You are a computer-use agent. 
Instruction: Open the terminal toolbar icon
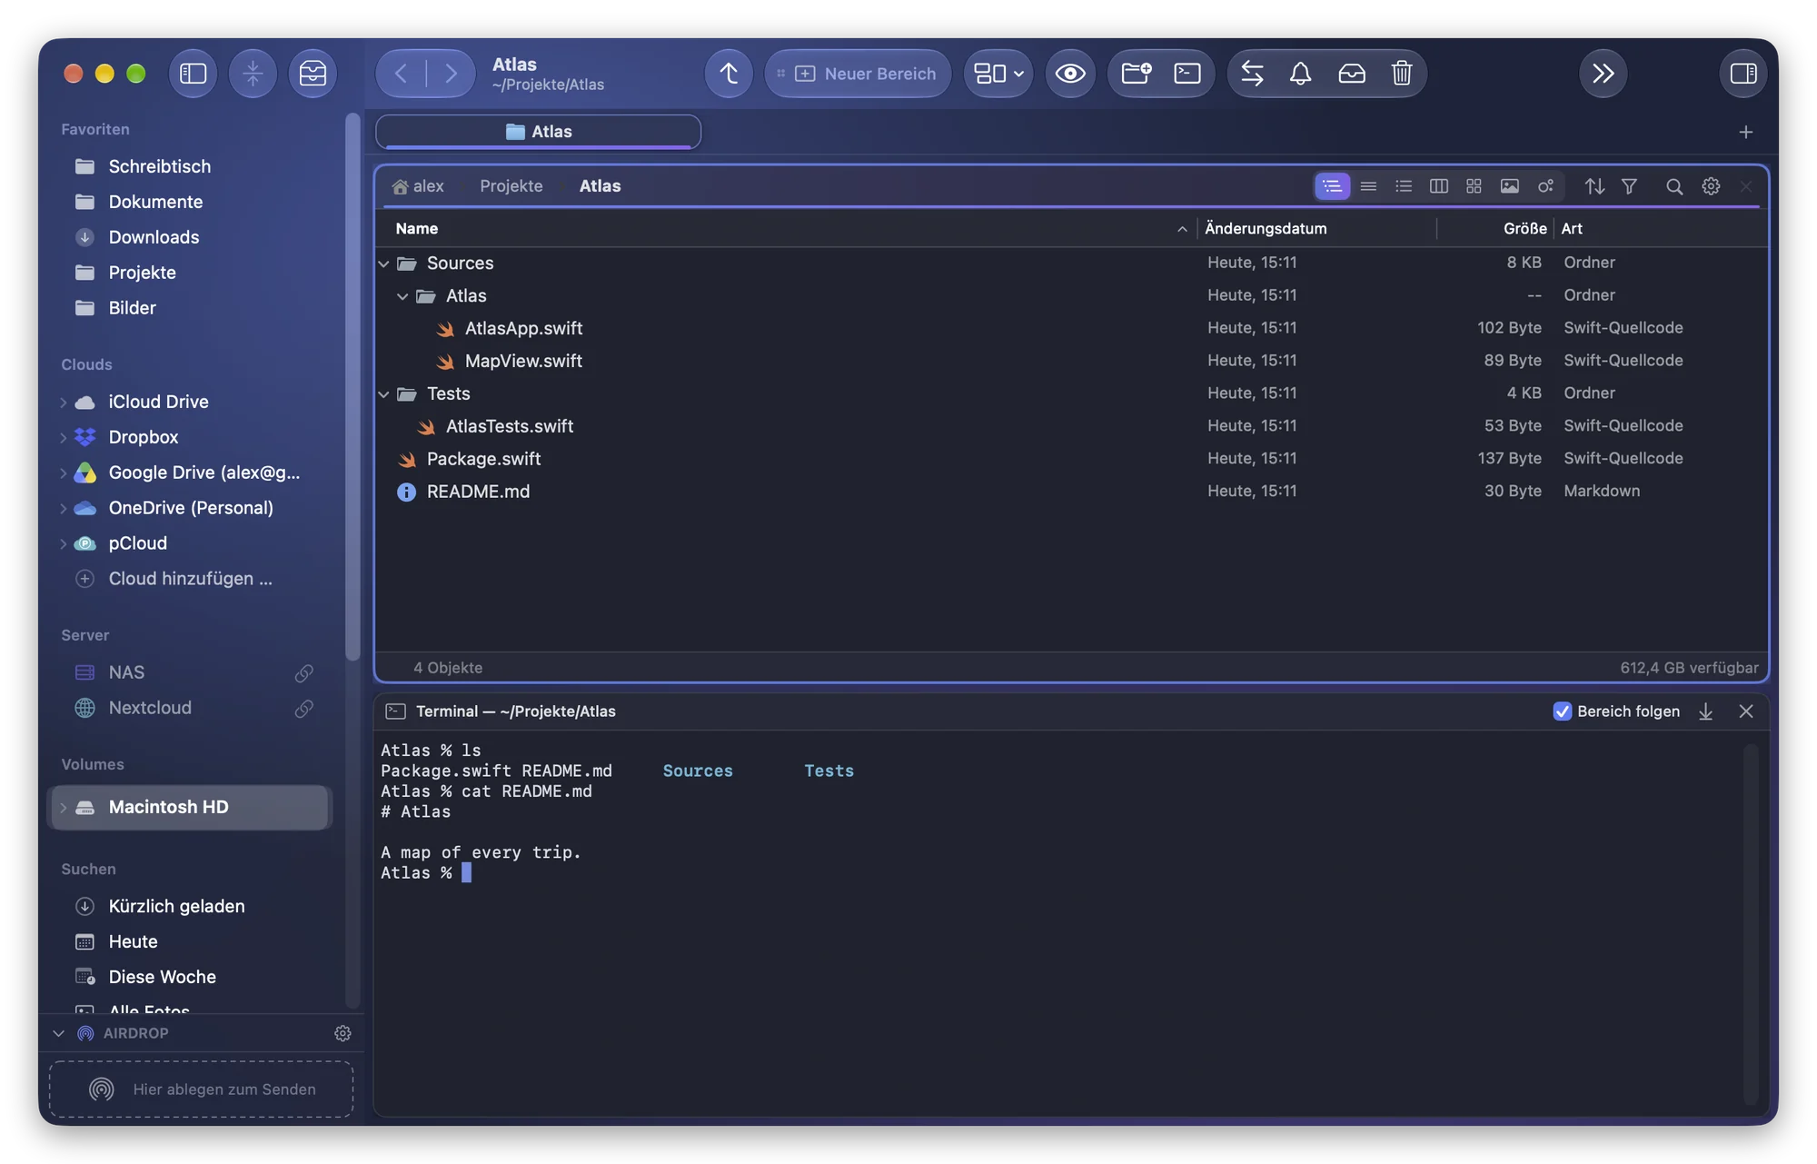click(1187, 74)
